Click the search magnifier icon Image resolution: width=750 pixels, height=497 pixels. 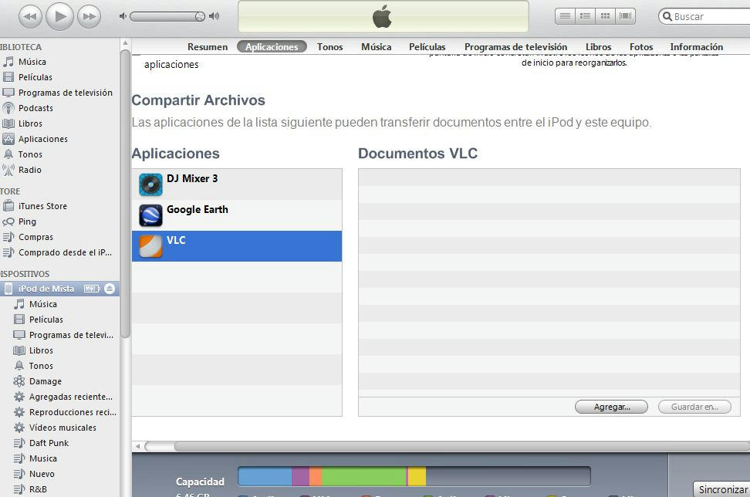tap(667, 16)
